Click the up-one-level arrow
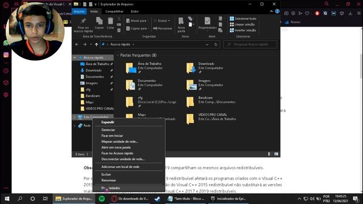Image resolution: width=363 pixels, height=204 pixels. click(x=96, y=44)
